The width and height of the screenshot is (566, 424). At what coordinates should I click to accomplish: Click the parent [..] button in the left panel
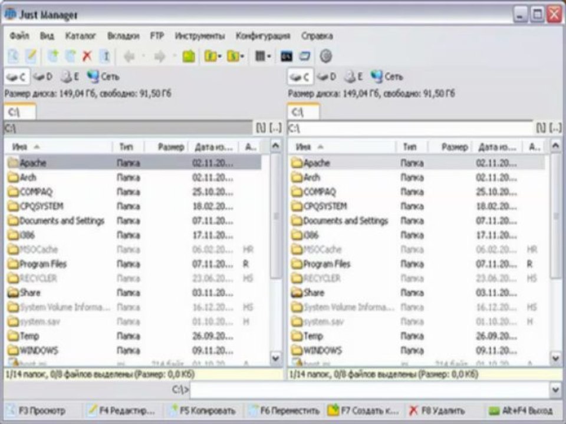click(x=275, y=128)
